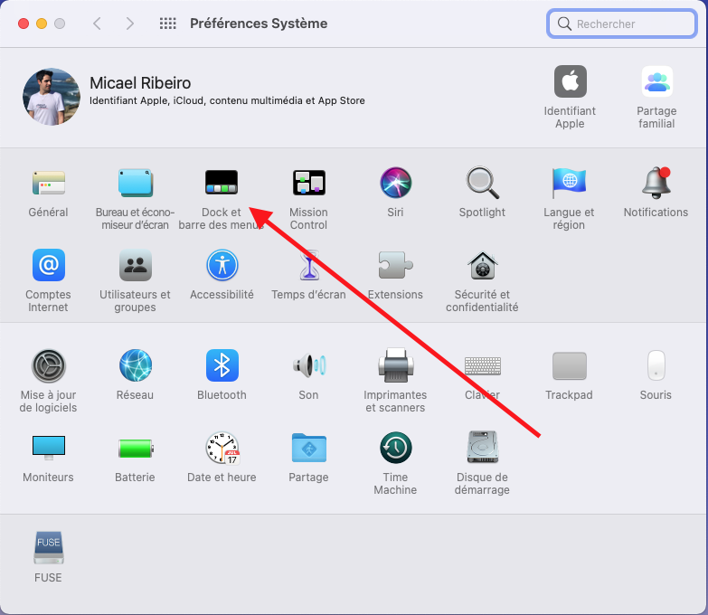Open Réseau preferences

[135, 365]
